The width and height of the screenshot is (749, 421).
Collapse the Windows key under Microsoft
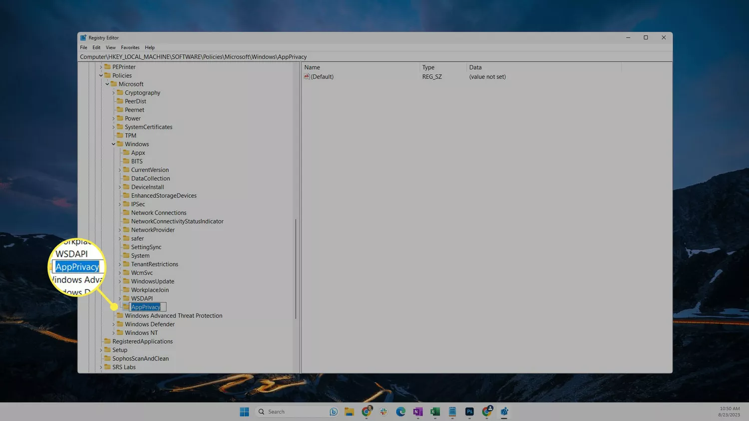(113, 144)
